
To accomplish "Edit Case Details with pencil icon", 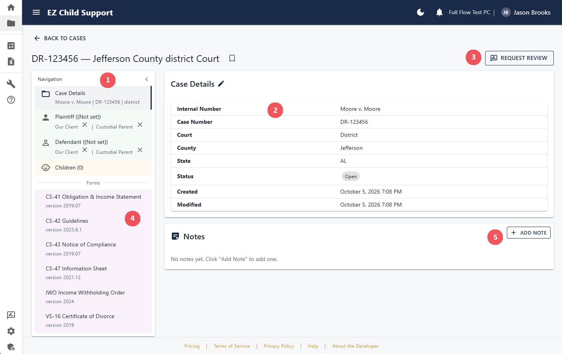I will (221, 84).
